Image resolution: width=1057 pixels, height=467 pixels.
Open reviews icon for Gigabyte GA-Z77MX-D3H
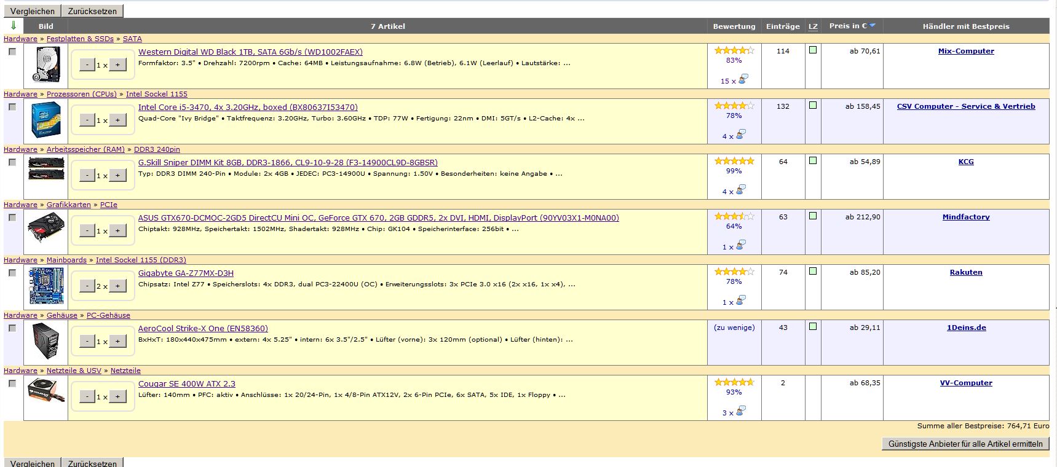point(741,300)
